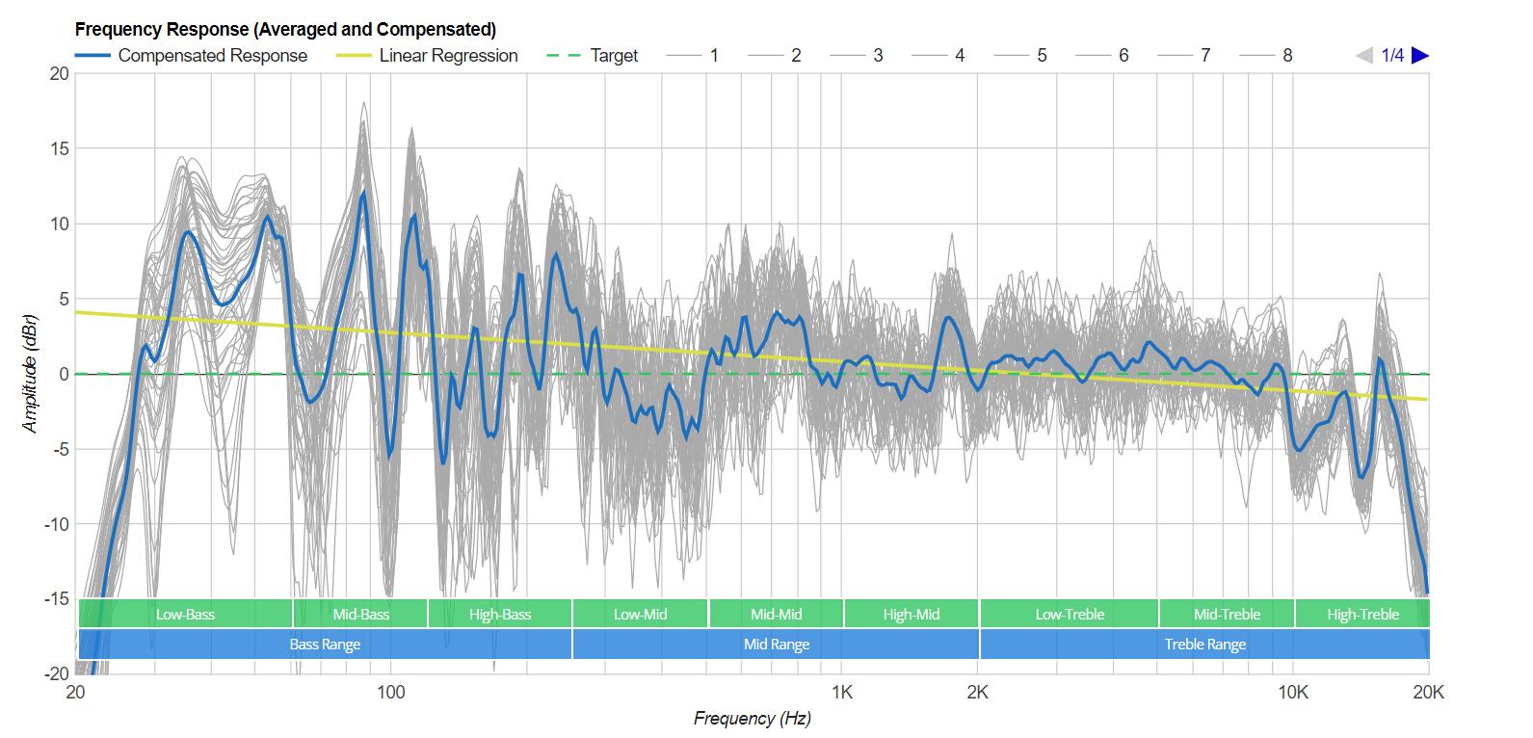The width and height of the screenshot is (1533, 738).
Task: Click the 100 frequency axis tick label
Action: (x=389, y=693)
